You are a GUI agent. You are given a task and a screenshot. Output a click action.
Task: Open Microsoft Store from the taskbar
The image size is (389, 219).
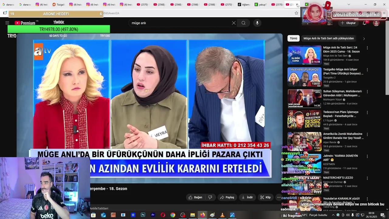(x=93, y=215)
